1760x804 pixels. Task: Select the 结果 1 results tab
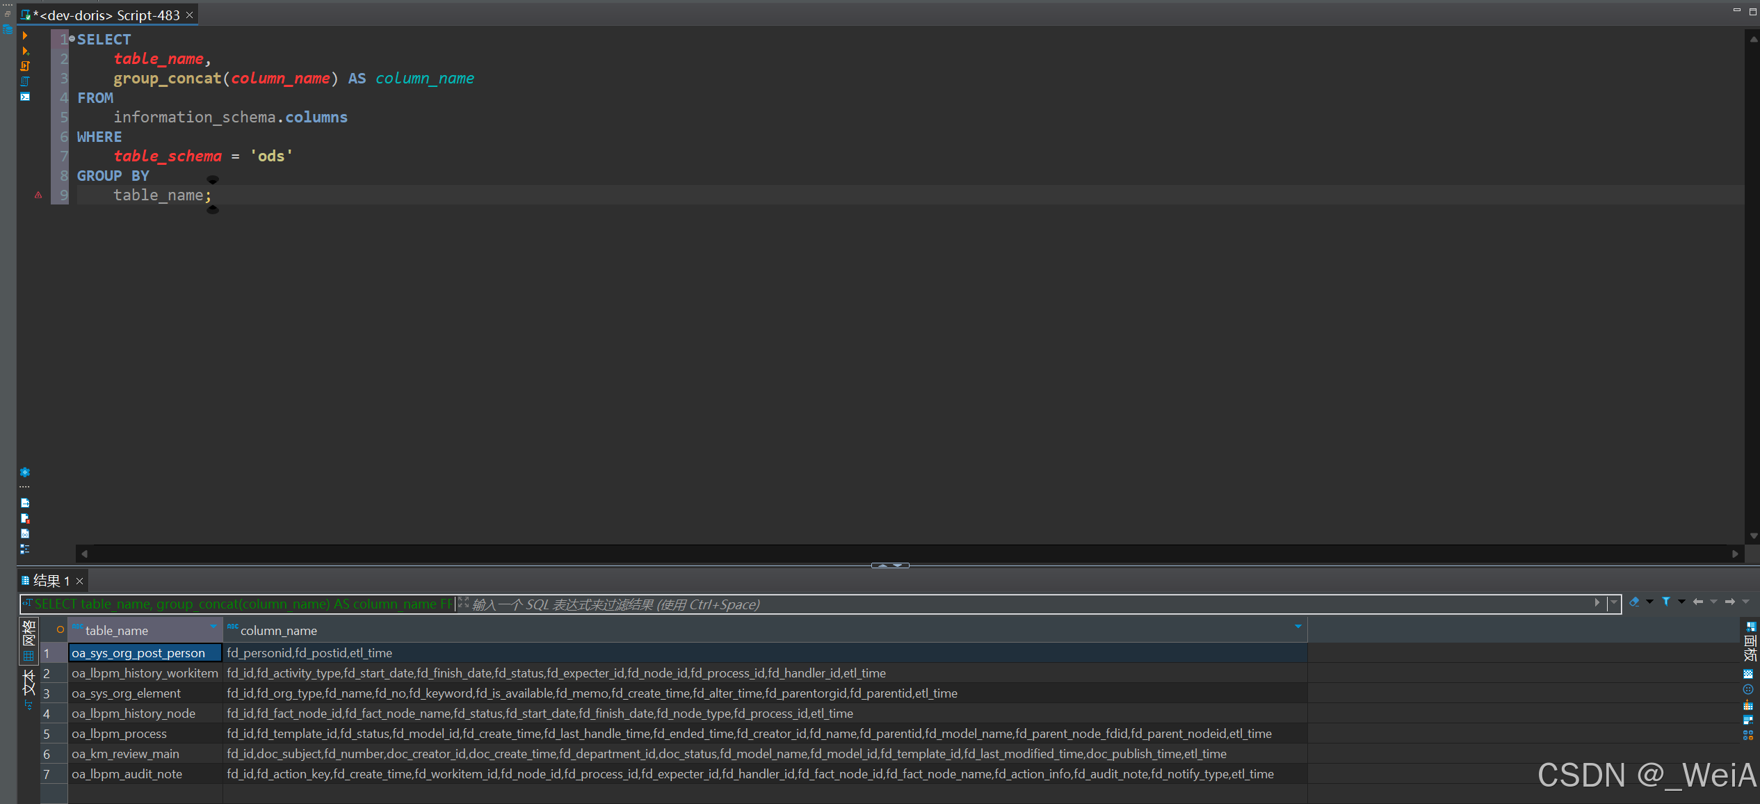pos(51,581)
